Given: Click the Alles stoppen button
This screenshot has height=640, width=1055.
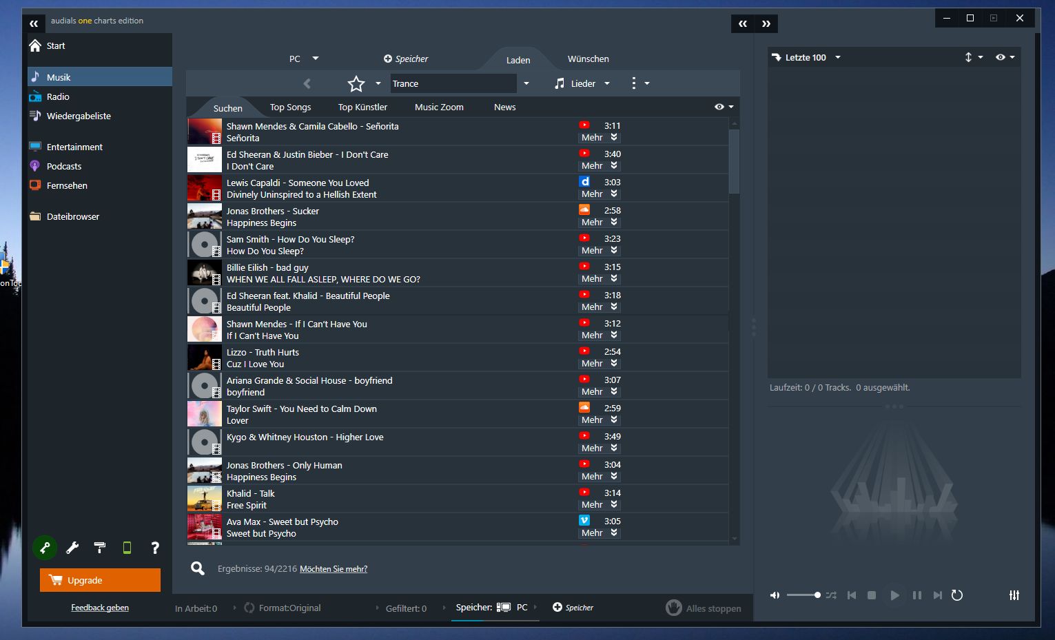Looking at the screenshot, I should [x=704, y=608].
